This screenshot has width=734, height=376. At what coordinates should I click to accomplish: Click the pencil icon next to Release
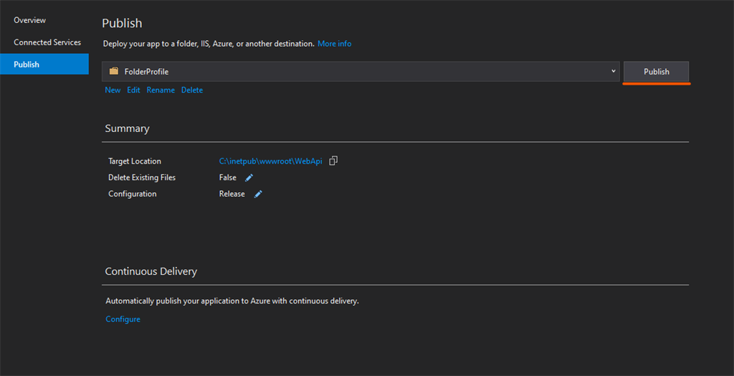258,194
